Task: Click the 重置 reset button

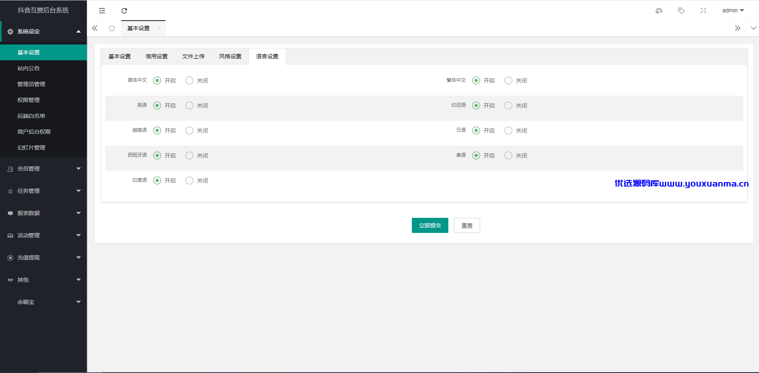Action: pos(467,225)
